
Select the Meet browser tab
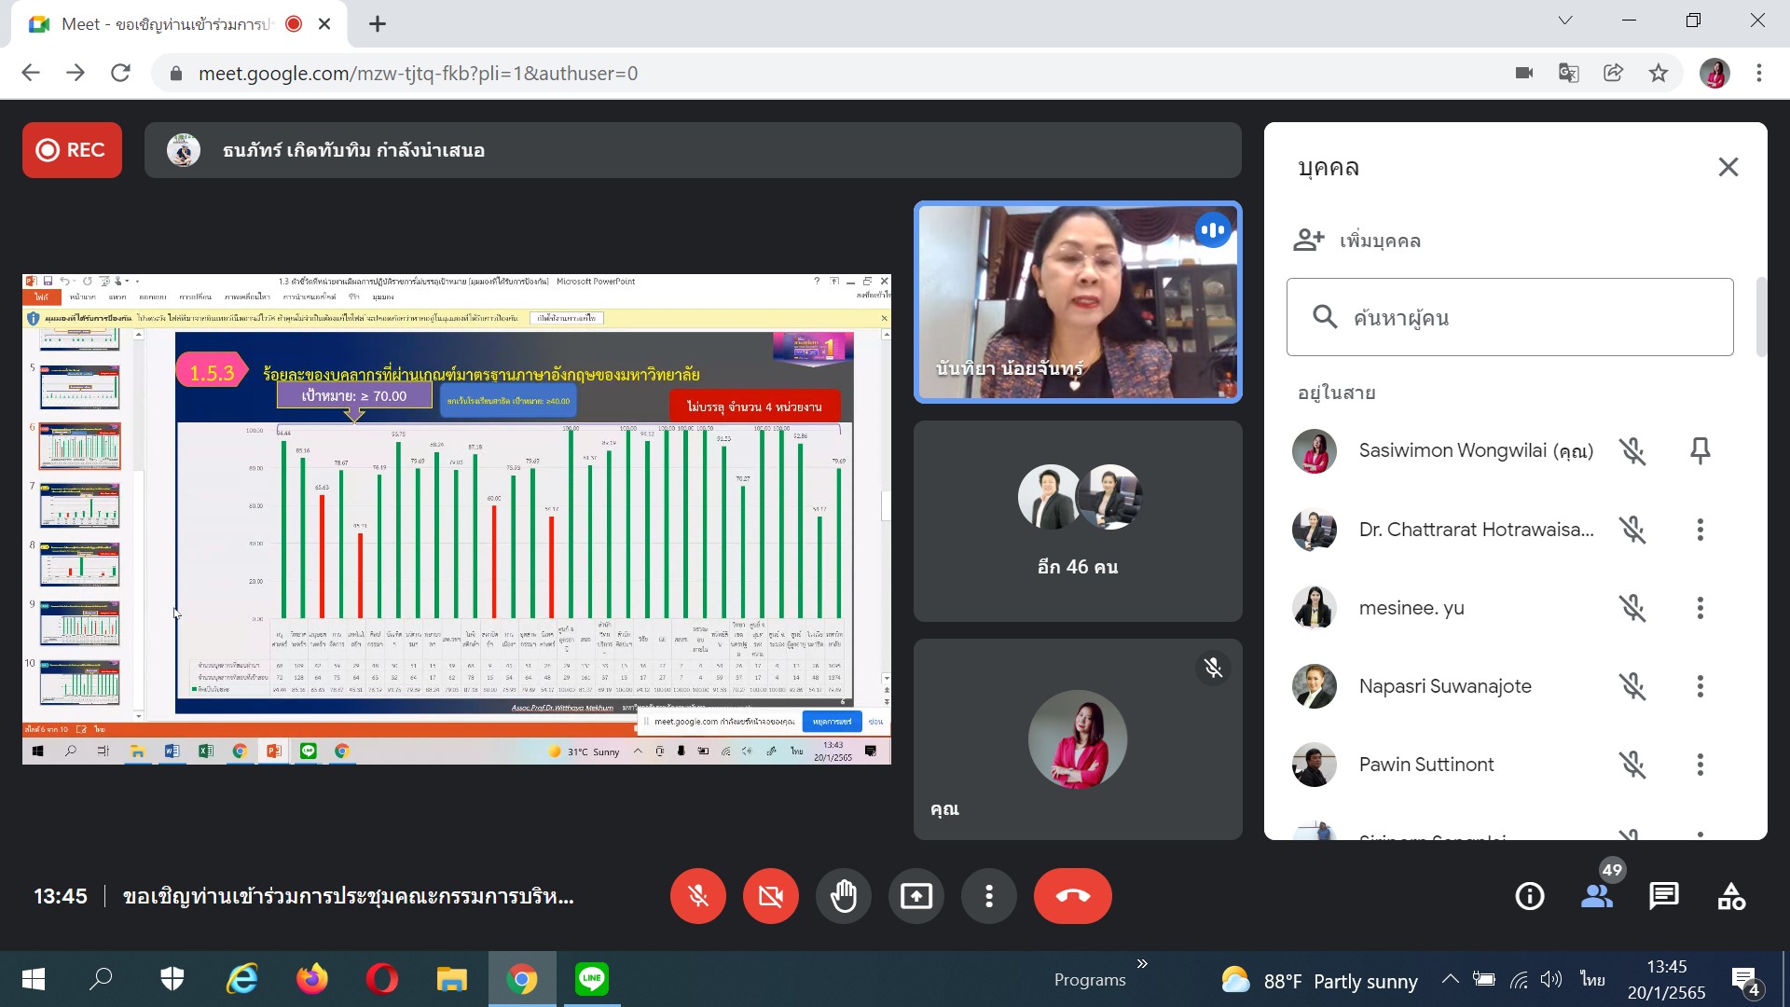(x=168, y=24)
